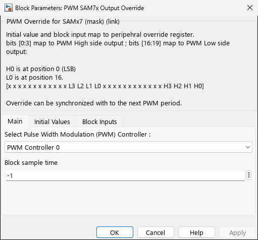
Task: Expand the PWM Controller dropdown
Action: click(x=128, y=147)
